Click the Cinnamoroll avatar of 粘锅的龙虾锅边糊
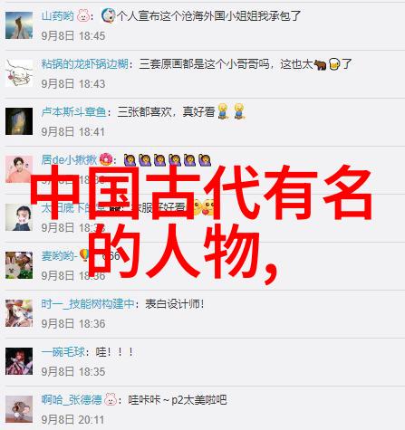Screen dimensions: 405x430 19,73
